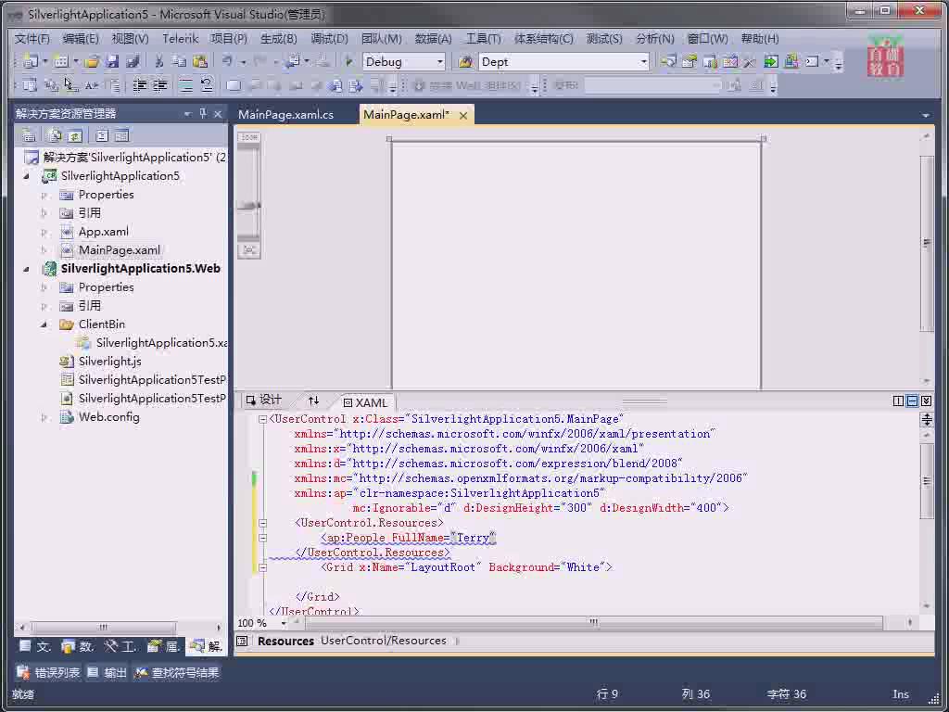Screen dimensions: 949x712
Task: Switch to vertical split view button
Action: coord(898,400)
